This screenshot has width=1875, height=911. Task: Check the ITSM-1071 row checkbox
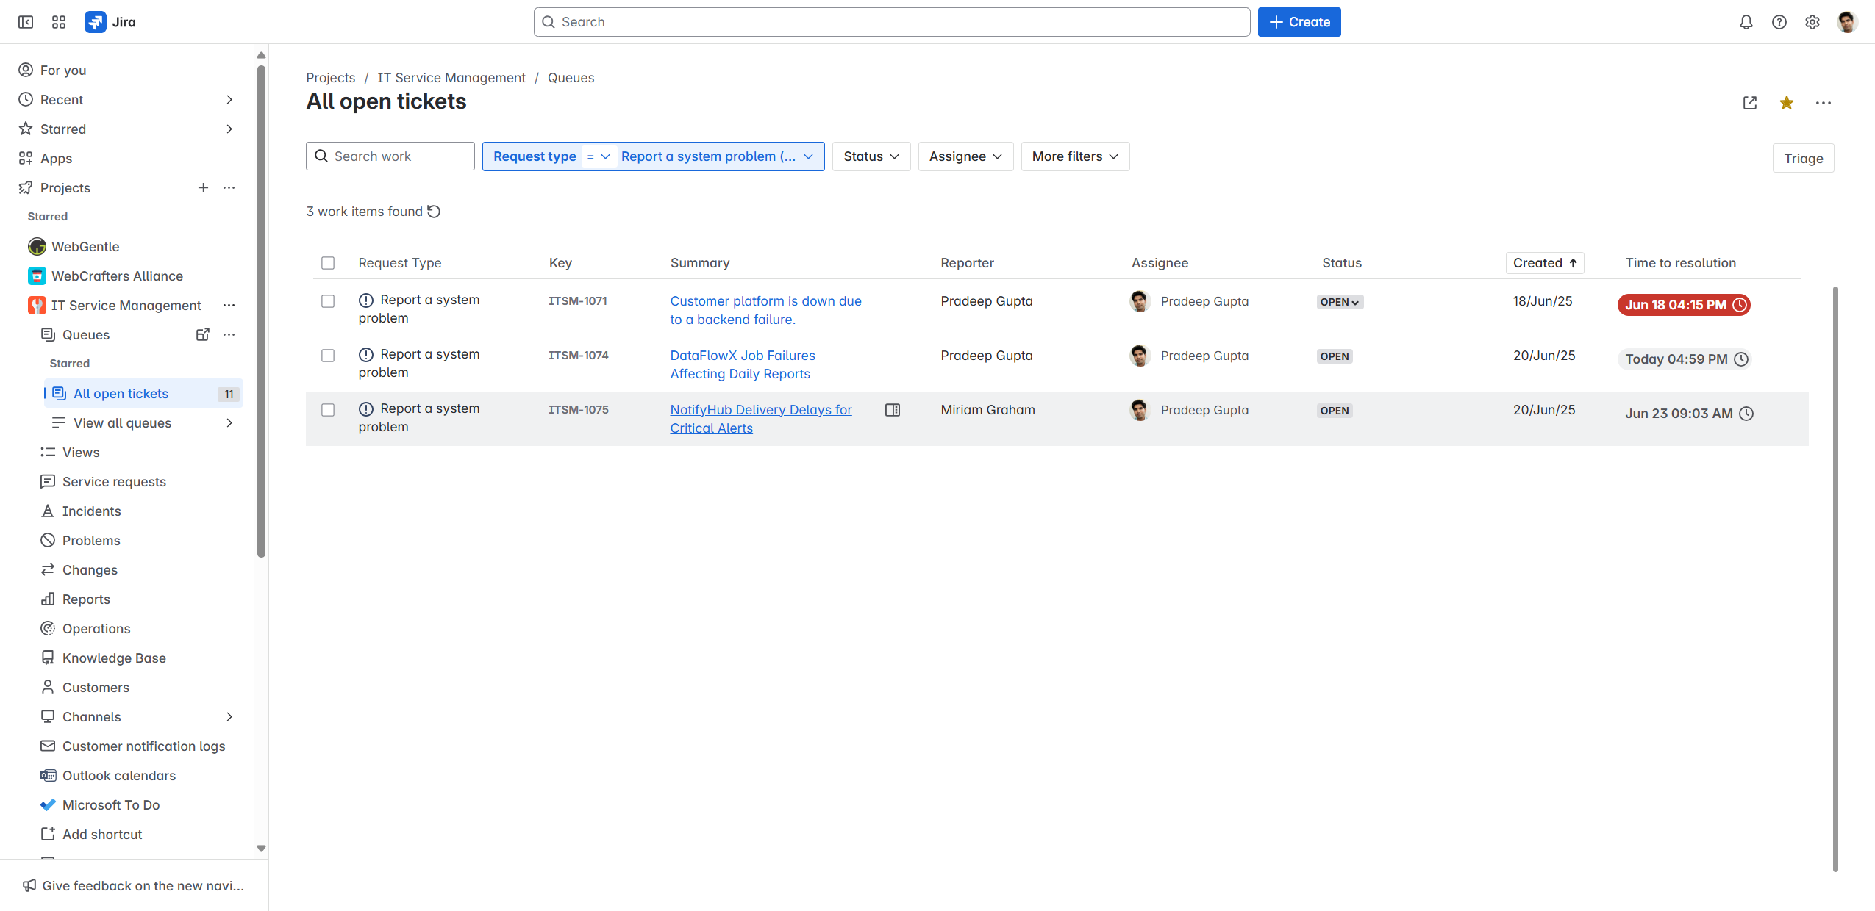tap(328, 301)
